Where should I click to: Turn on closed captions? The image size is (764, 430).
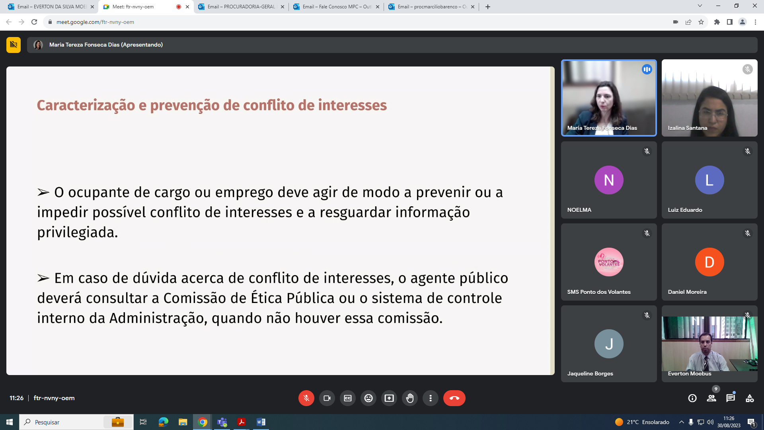point(348,398)
